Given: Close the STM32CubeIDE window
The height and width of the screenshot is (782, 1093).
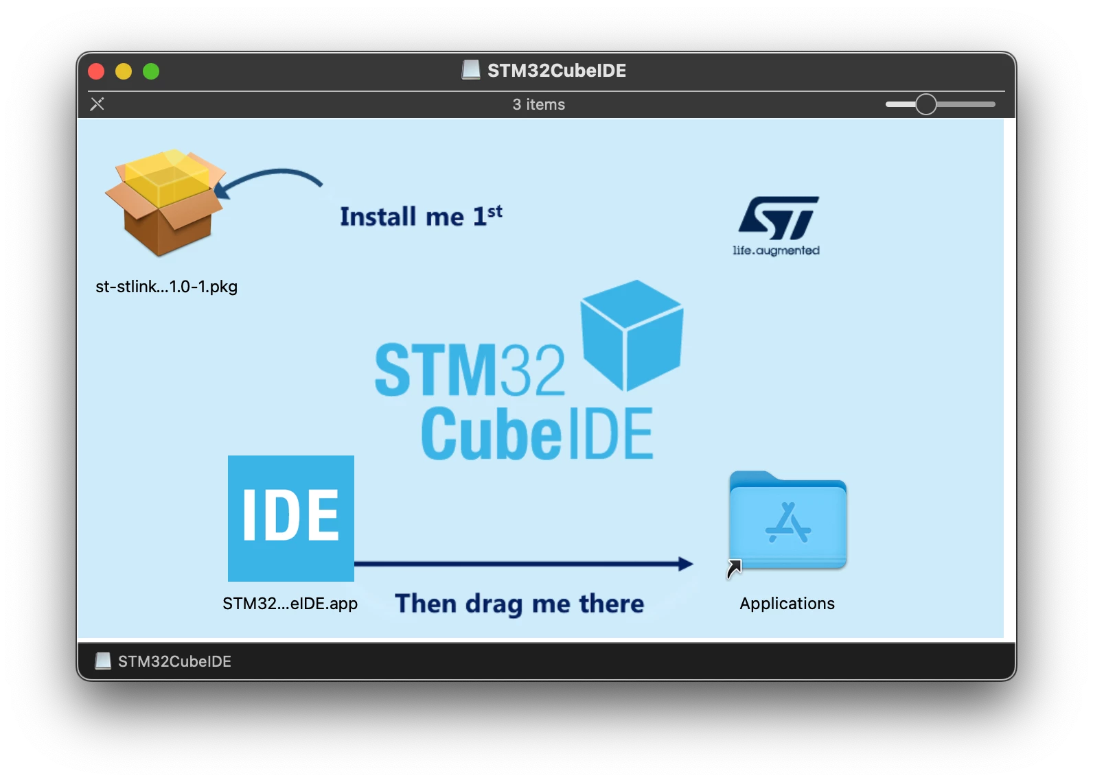Looking at the screenshot, I should coord(96,71).
